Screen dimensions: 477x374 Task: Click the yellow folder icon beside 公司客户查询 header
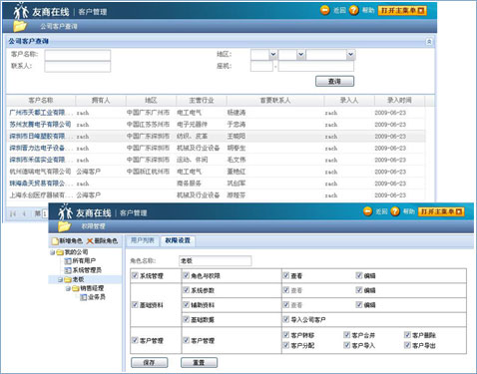(20, 26)
